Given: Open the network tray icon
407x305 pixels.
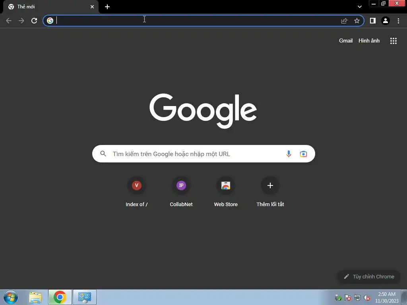Looking at the screenshot, I should click(x=357, y=298).
